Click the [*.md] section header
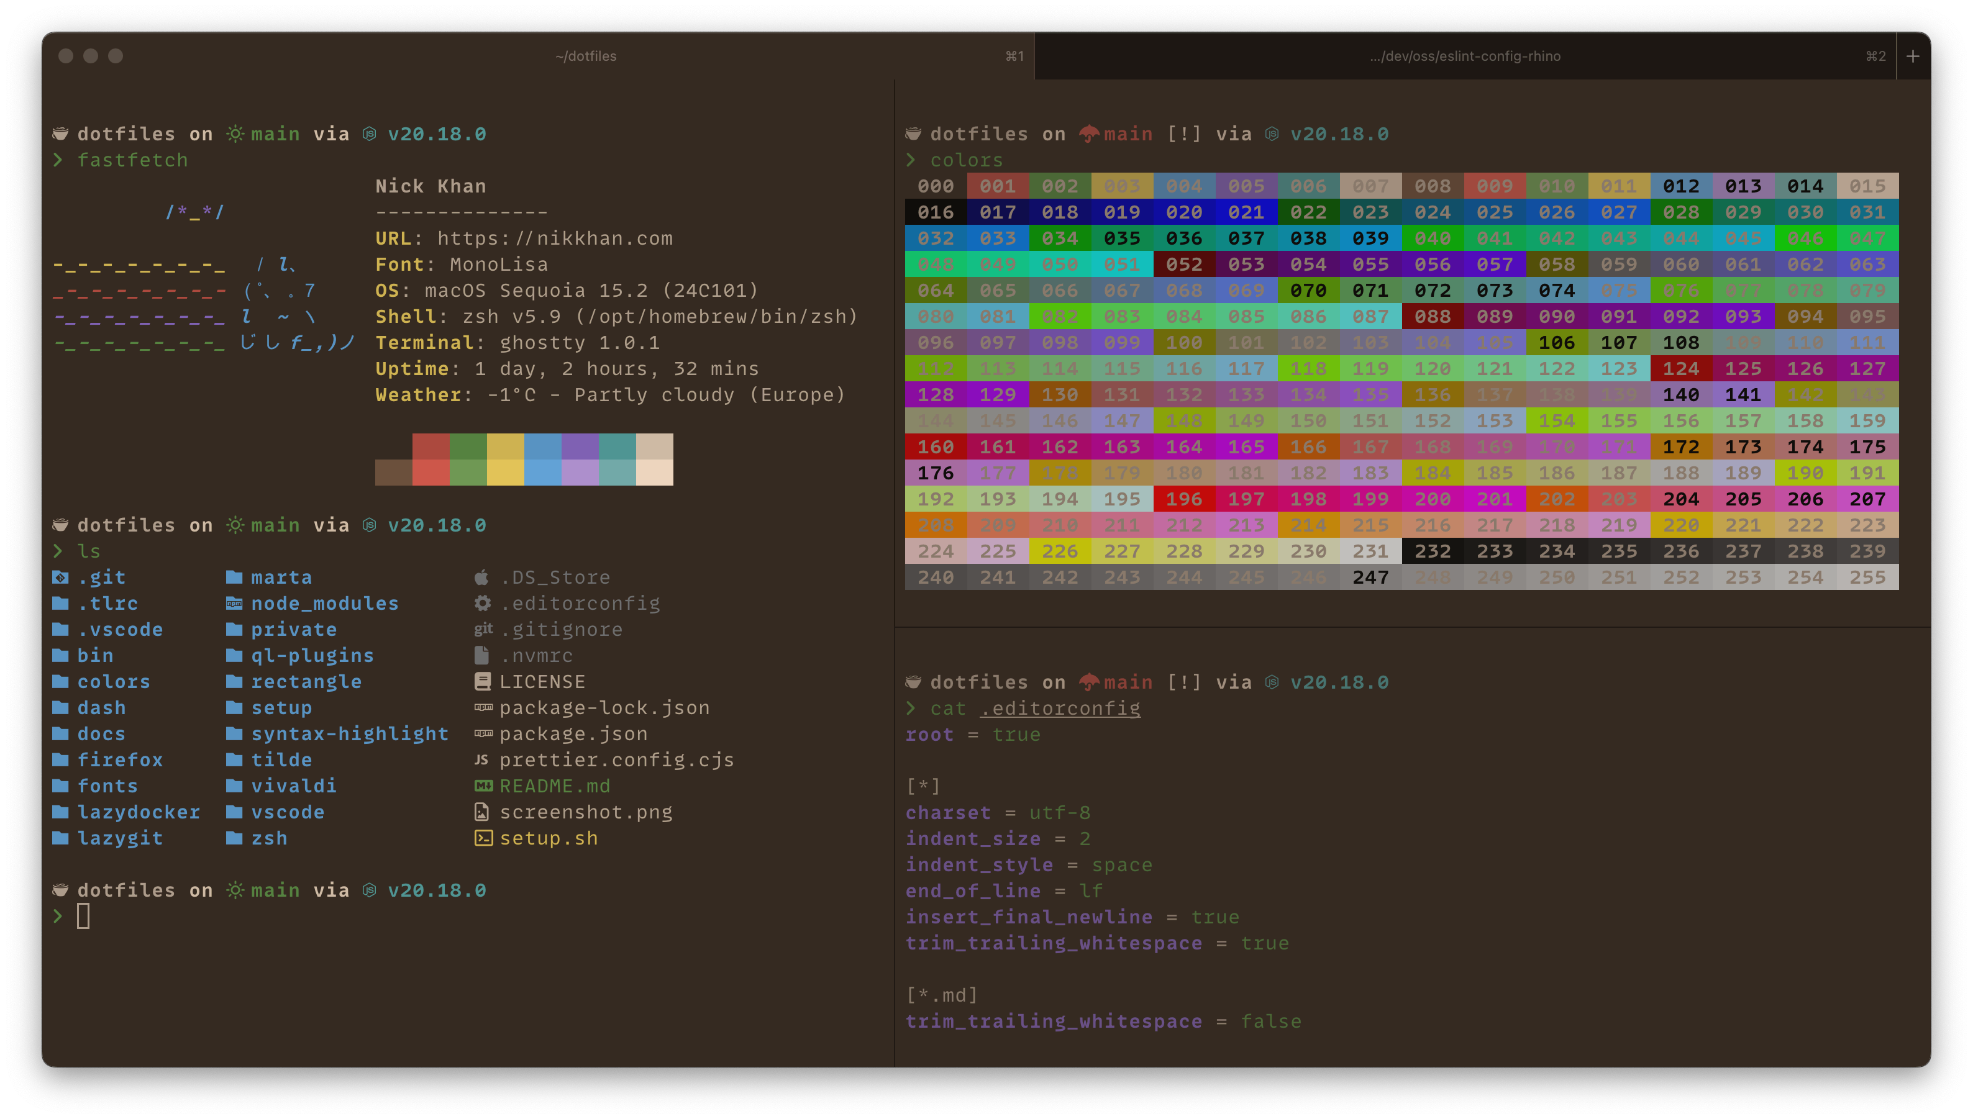 click(942, 995)
